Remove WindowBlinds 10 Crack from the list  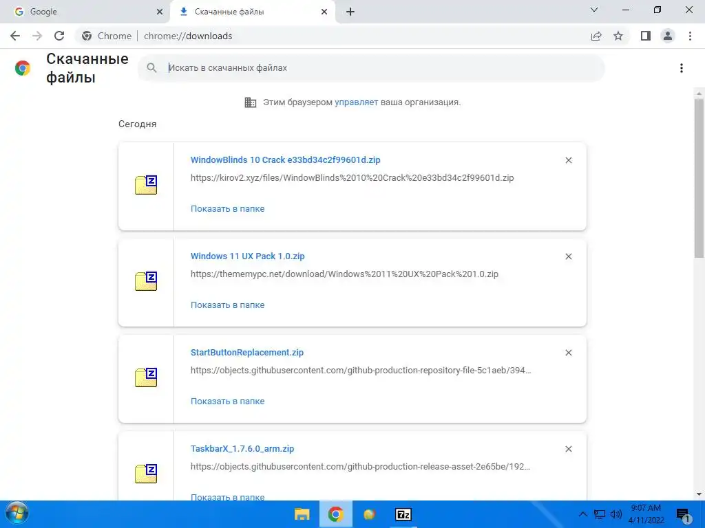[x=568, y=160]
